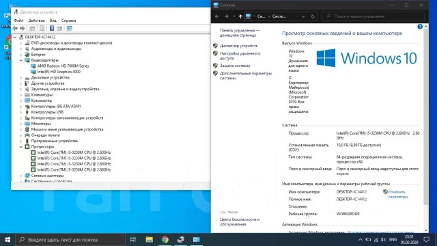Expand the Батареи node arrow

tap(21, 55)
